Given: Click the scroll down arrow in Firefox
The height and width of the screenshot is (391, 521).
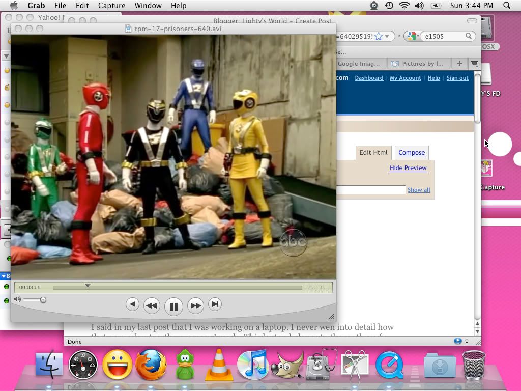Looking at the screenshot, I should (477, 331).
